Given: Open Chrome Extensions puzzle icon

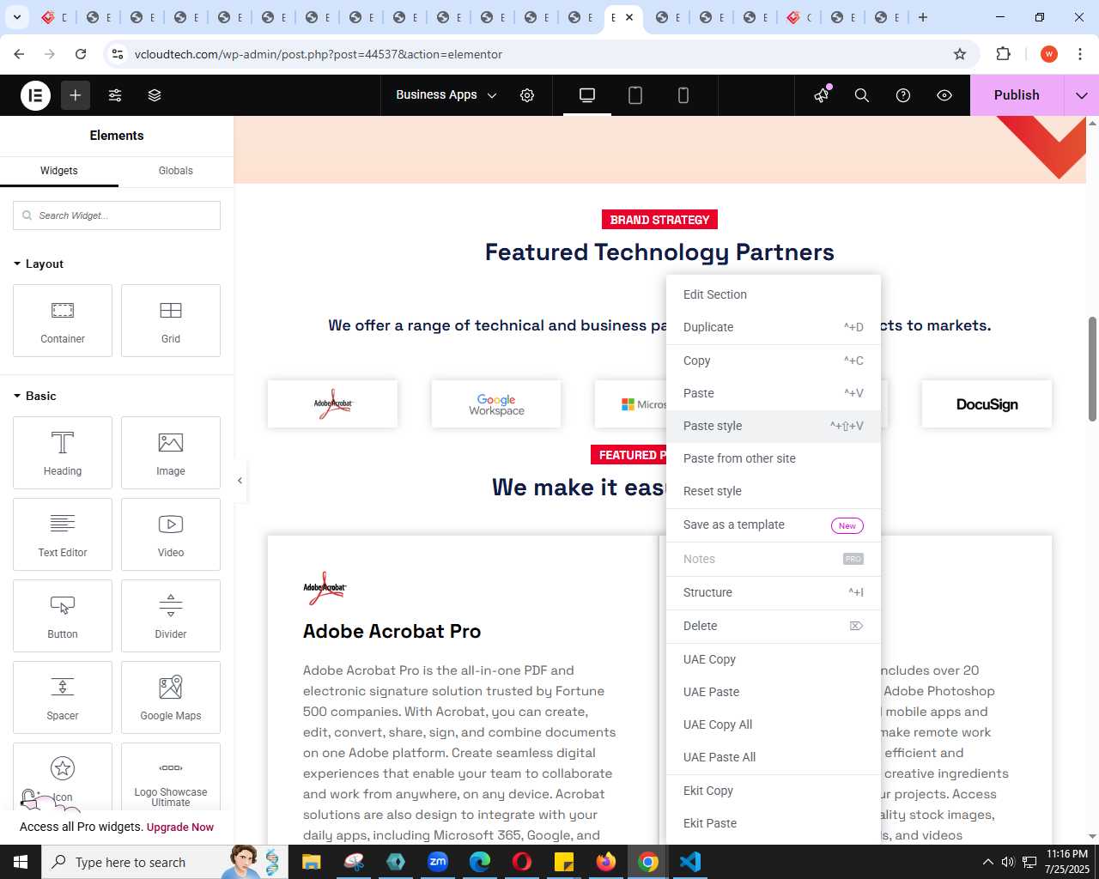Looking at the screenshot, I should (1004, 54).
